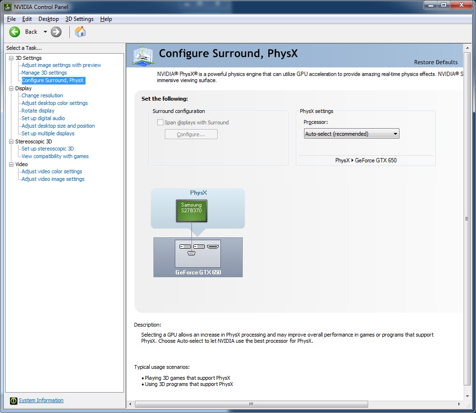This screenshot has width=476, height=413.
Task: Open the PhysX Processor dropdown
Action: [x=352, y=133]
